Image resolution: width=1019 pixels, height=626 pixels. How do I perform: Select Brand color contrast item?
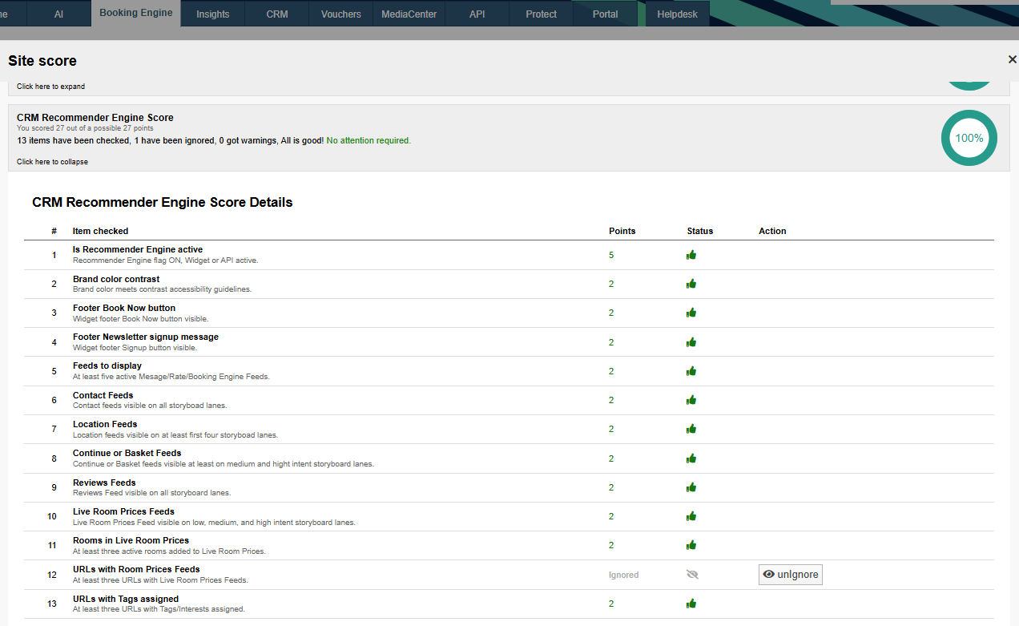(116, 279)
